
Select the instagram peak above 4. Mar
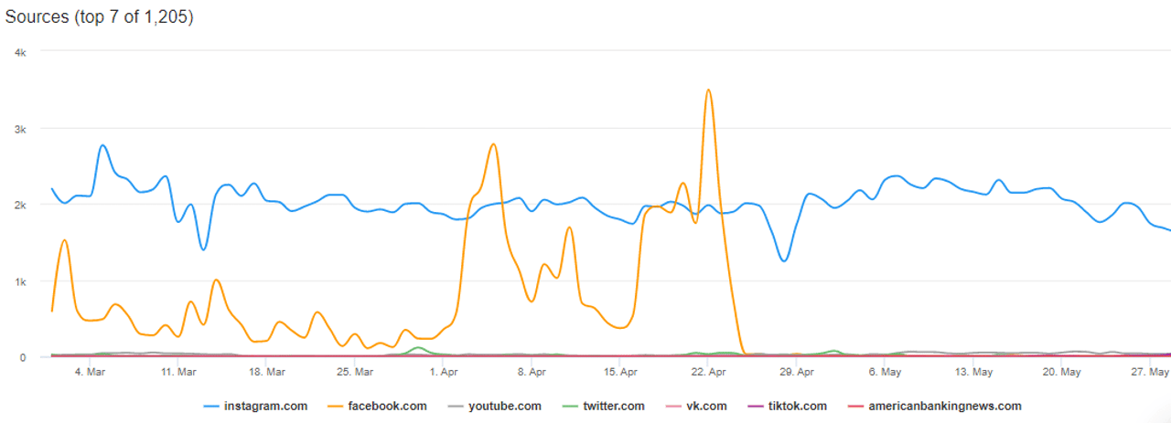tap(102, 145)
